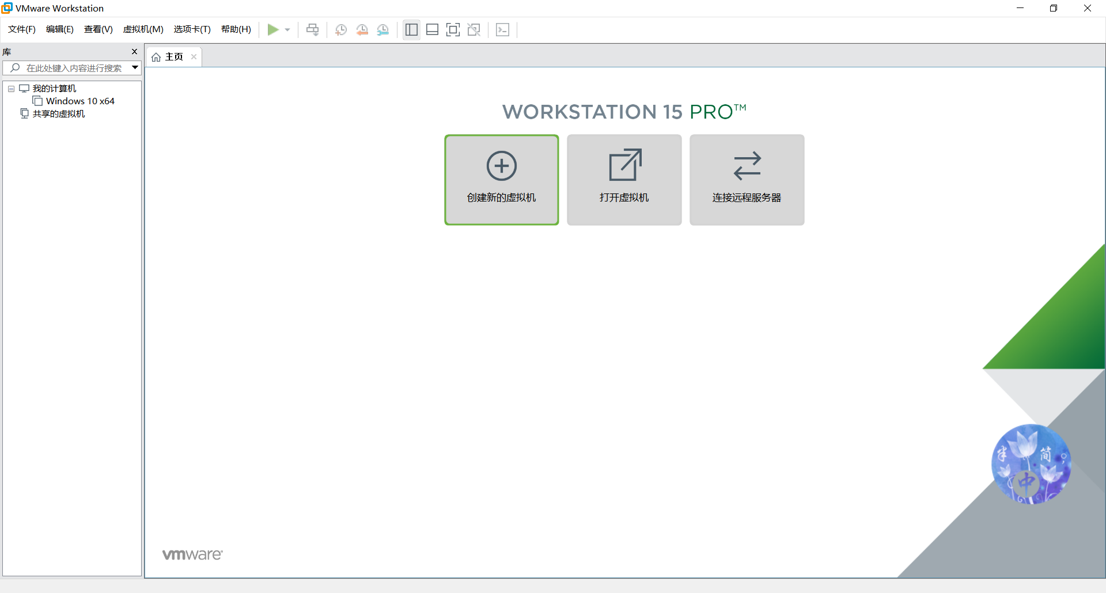Viewport: 1106px width, 593px height.
Task: Toggle the library sidebar view button
Action: click(x=411, y=30)
